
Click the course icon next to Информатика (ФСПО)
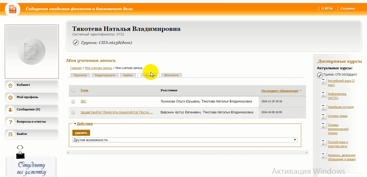click(x=324, y=95)
